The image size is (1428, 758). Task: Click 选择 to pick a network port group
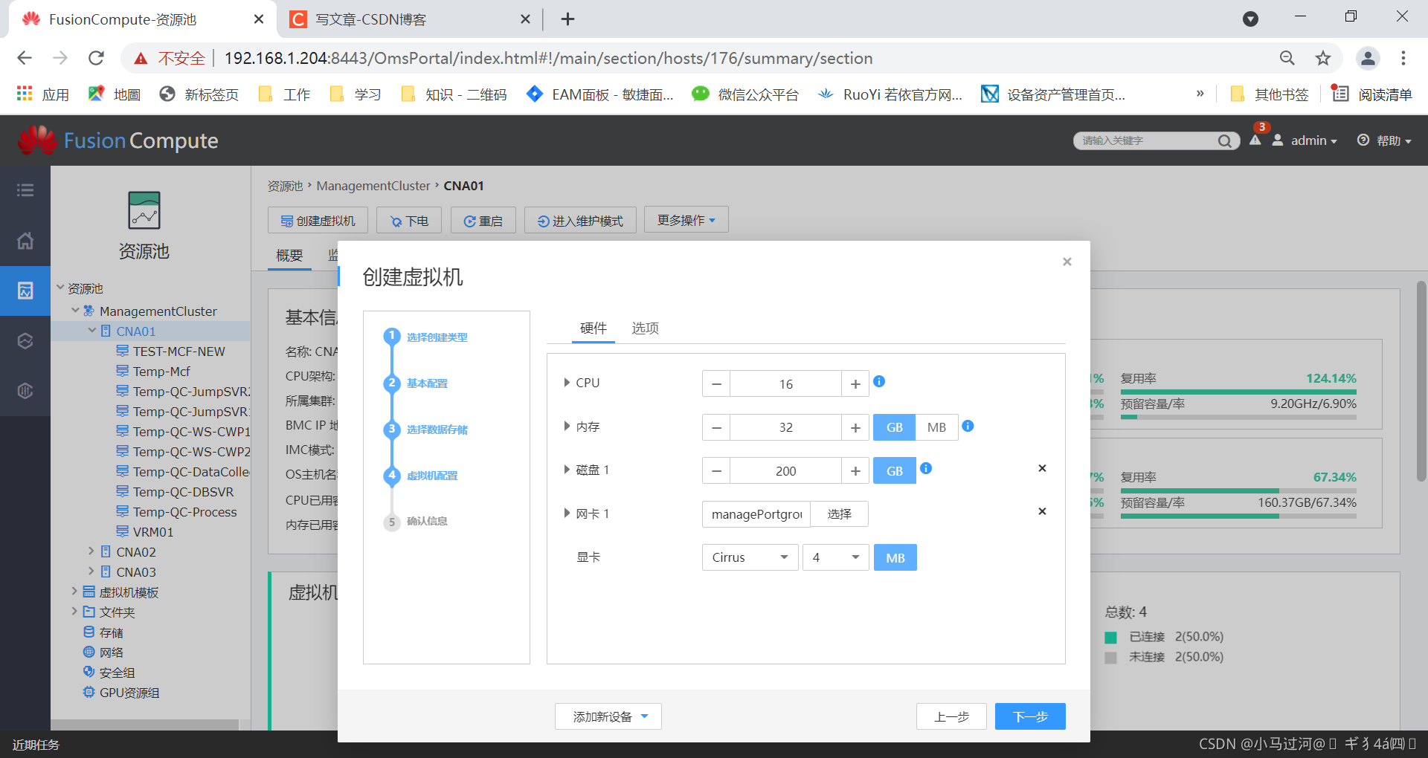coord(839,514)
